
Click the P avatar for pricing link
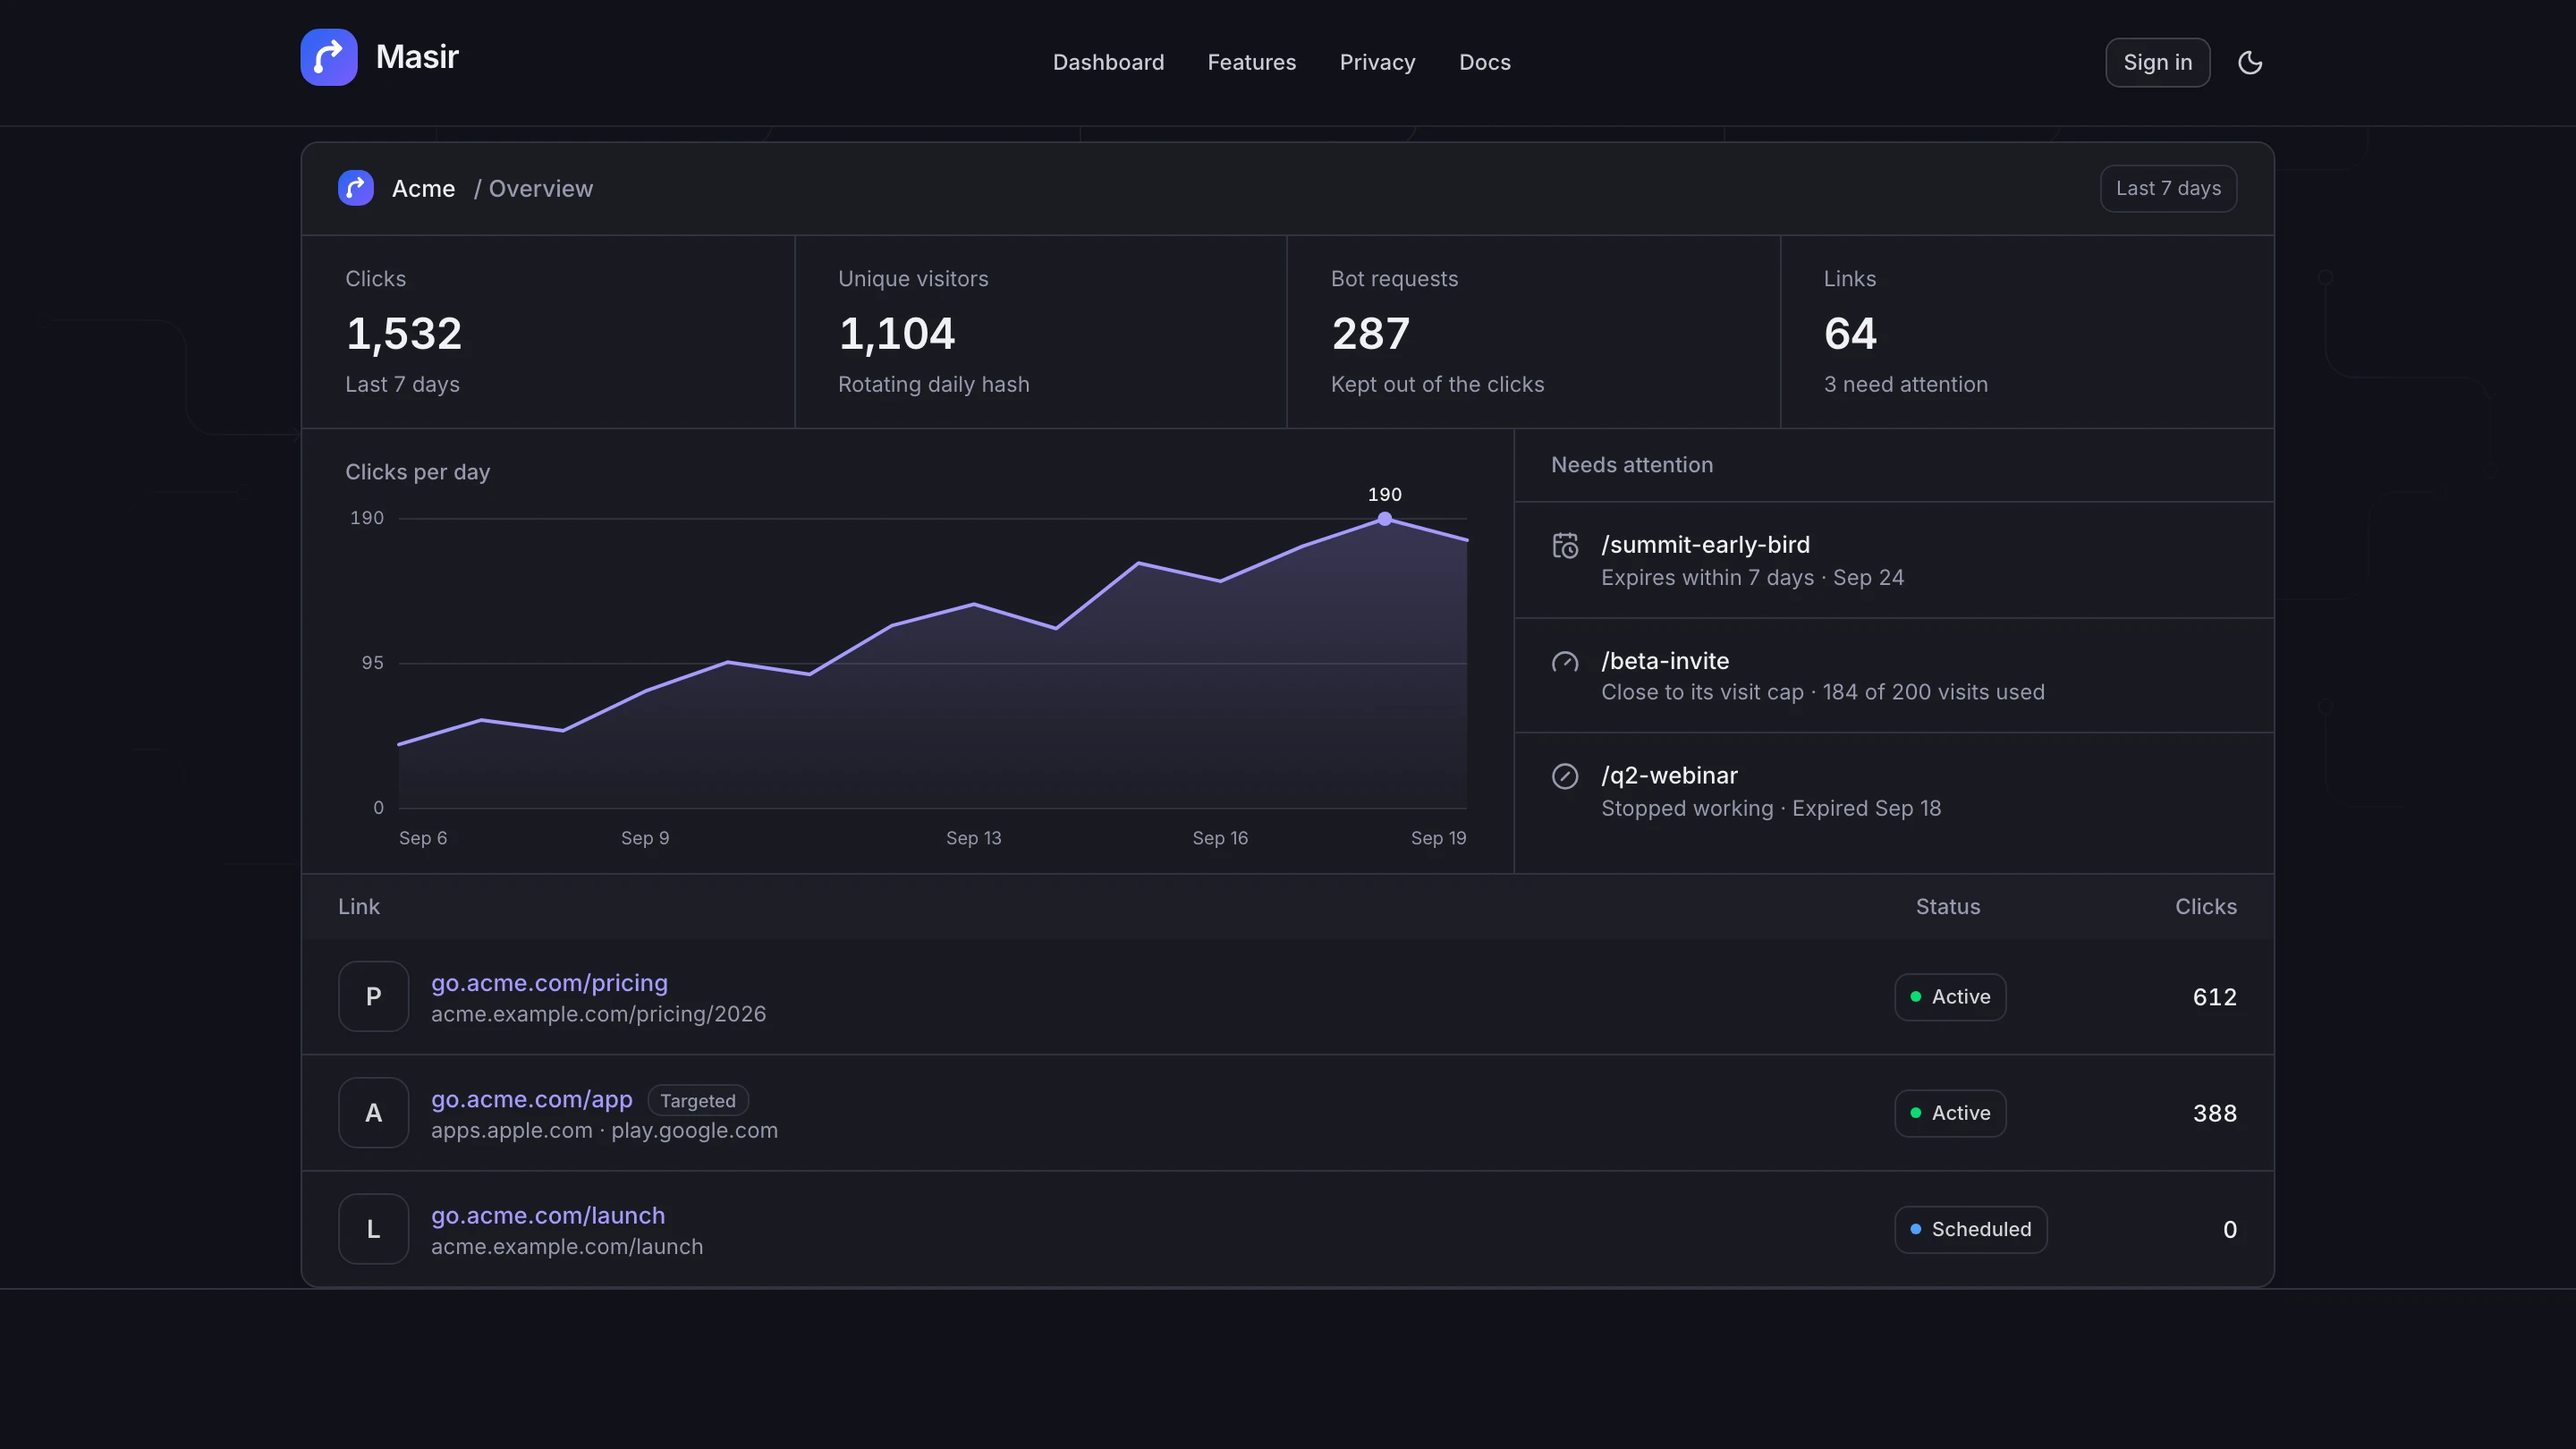373,996
